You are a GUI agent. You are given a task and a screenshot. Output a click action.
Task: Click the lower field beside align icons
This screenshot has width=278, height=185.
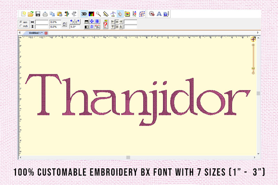(x=131, y=27)
